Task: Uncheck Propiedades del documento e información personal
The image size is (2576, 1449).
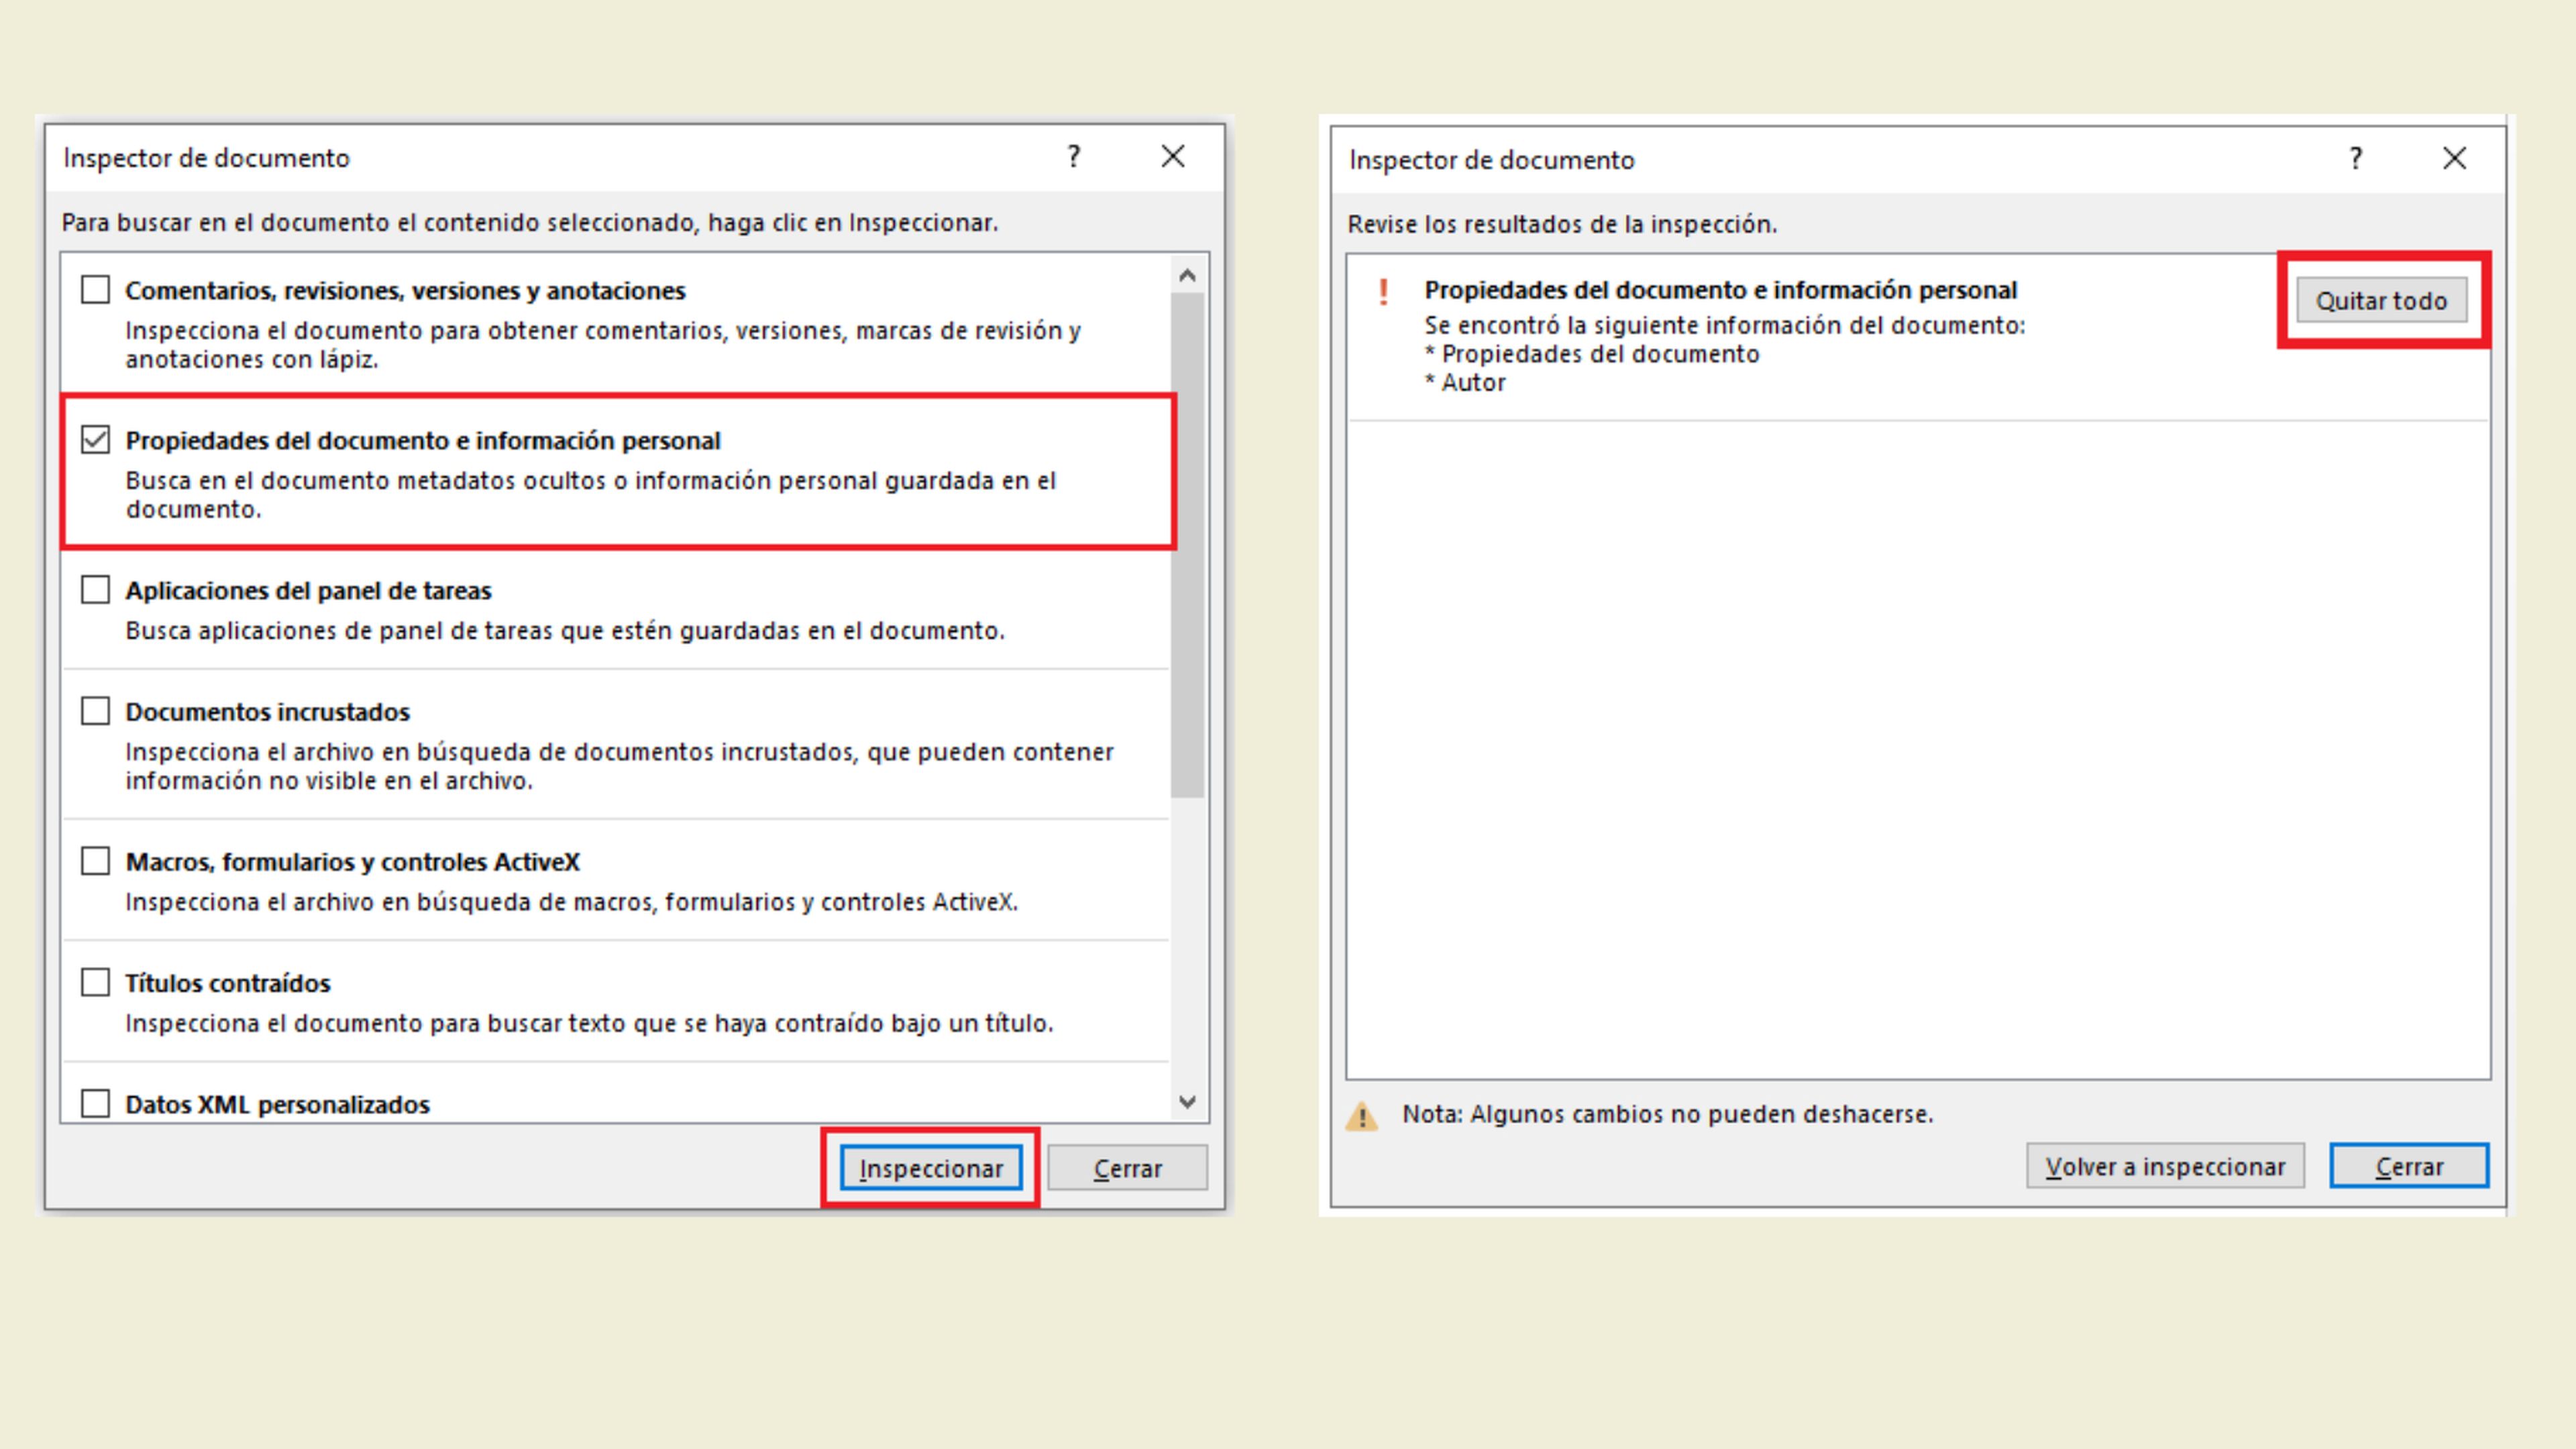Action: click(x=95, y=440)
